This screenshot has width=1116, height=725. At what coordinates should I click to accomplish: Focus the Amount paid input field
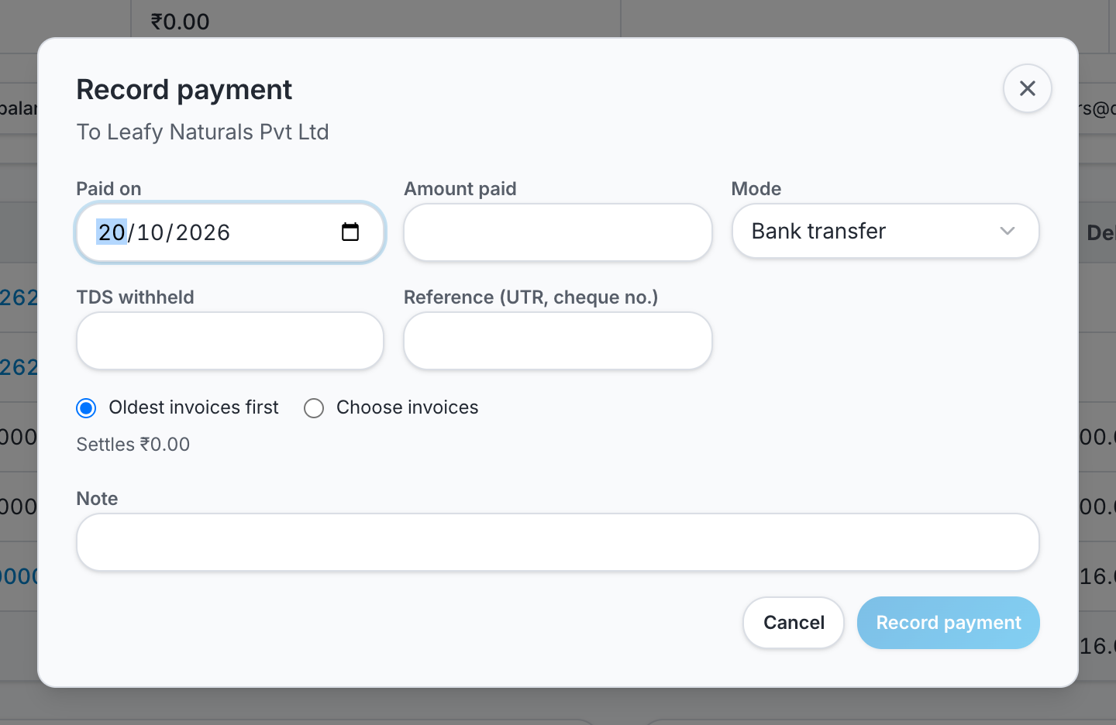coord(558,232)
